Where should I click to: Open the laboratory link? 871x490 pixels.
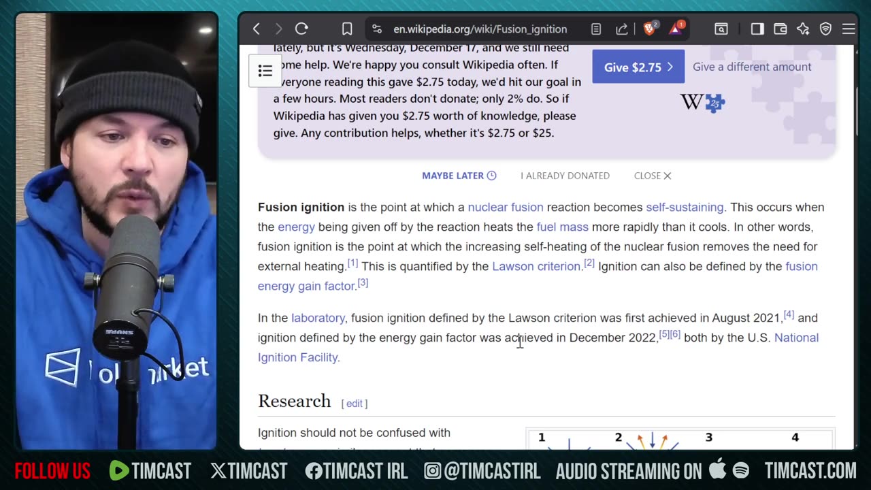tap(318, 318)
